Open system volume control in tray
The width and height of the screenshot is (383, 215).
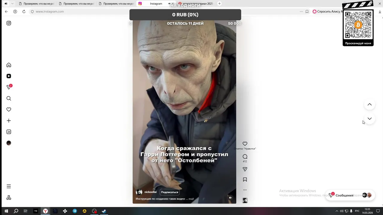tap(341, 211)
